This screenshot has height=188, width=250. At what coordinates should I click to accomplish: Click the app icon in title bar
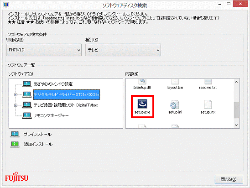coord(6,5)
